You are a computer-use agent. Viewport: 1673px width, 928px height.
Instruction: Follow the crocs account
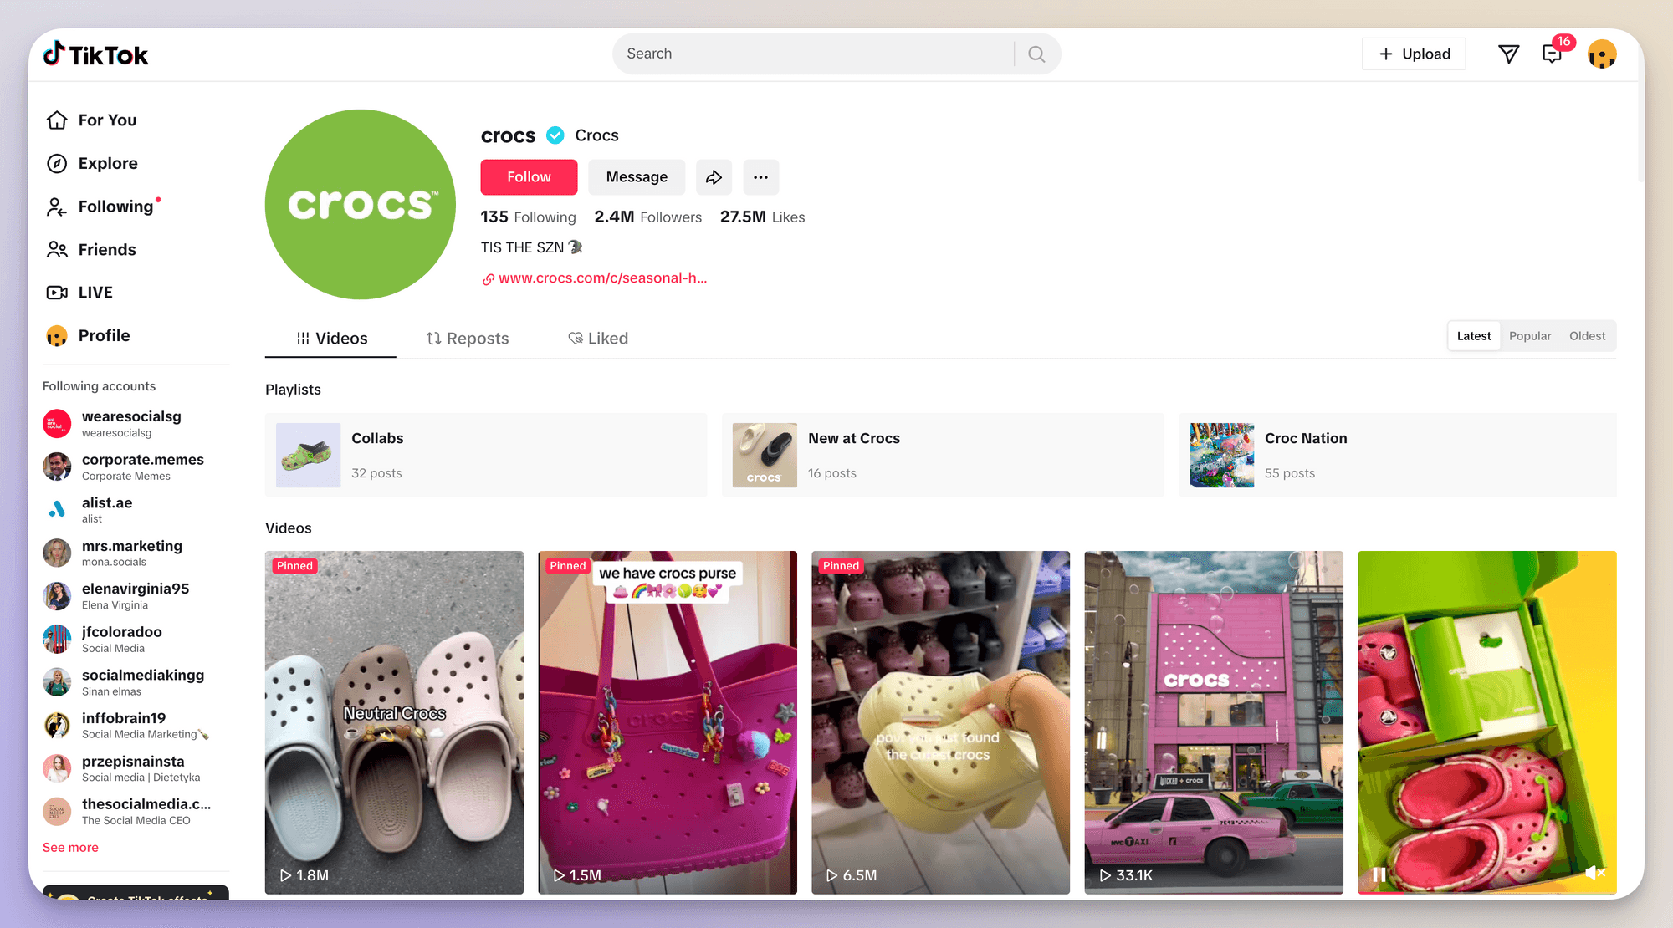[x=529, y=177]
